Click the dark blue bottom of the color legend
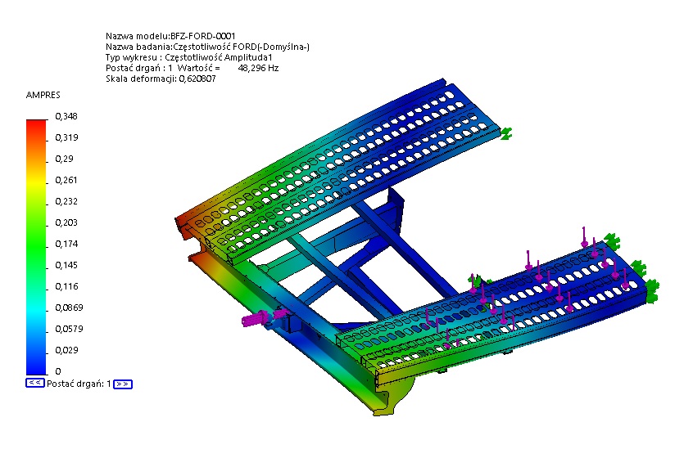Screen dimensions: 693x449 pyautogui.click(x=37, y=364)
